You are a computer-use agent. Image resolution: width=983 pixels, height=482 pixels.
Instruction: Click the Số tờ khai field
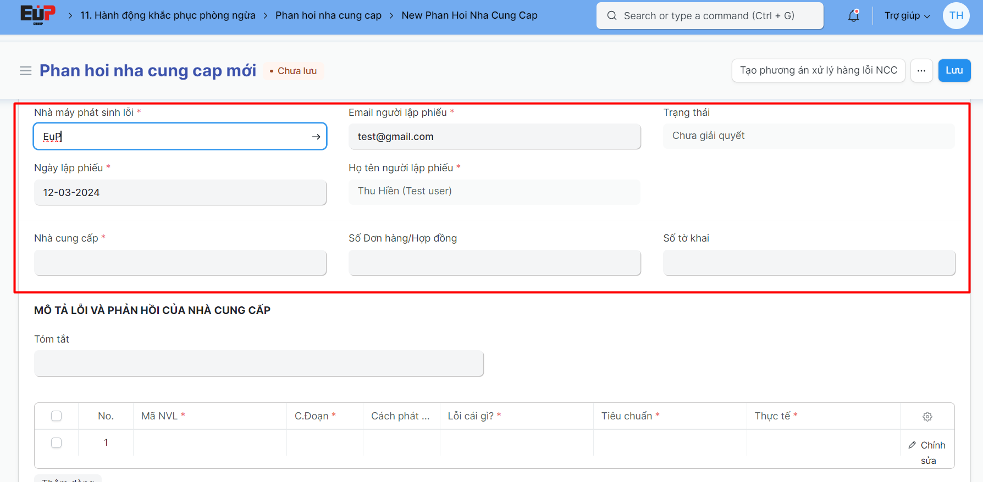(x=809, y=263)
